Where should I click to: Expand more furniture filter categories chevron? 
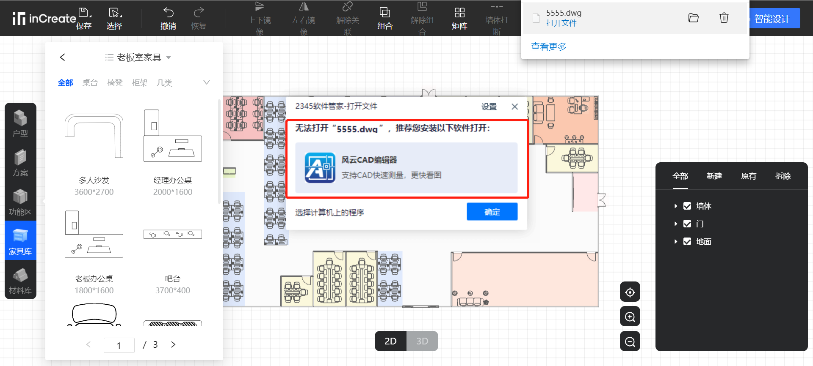(207, 82)
